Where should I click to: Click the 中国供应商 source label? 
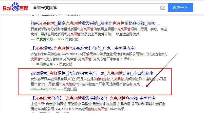[x=44, y=64]
